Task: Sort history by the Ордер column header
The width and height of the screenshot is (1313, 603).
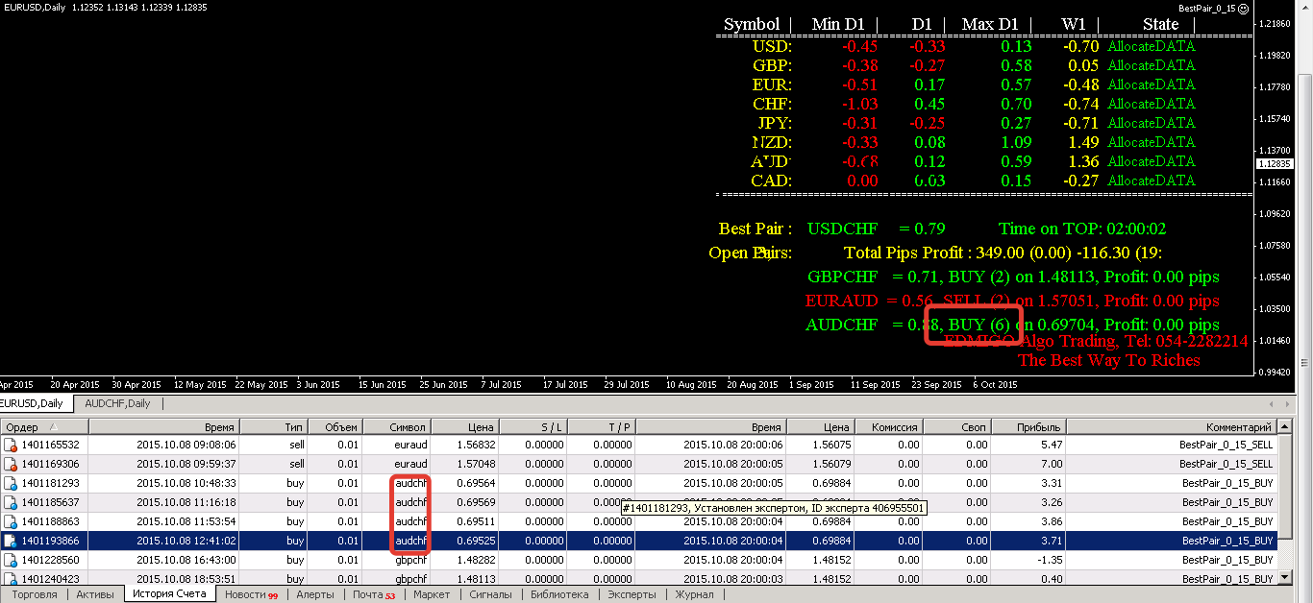Action: pos(43,426)
